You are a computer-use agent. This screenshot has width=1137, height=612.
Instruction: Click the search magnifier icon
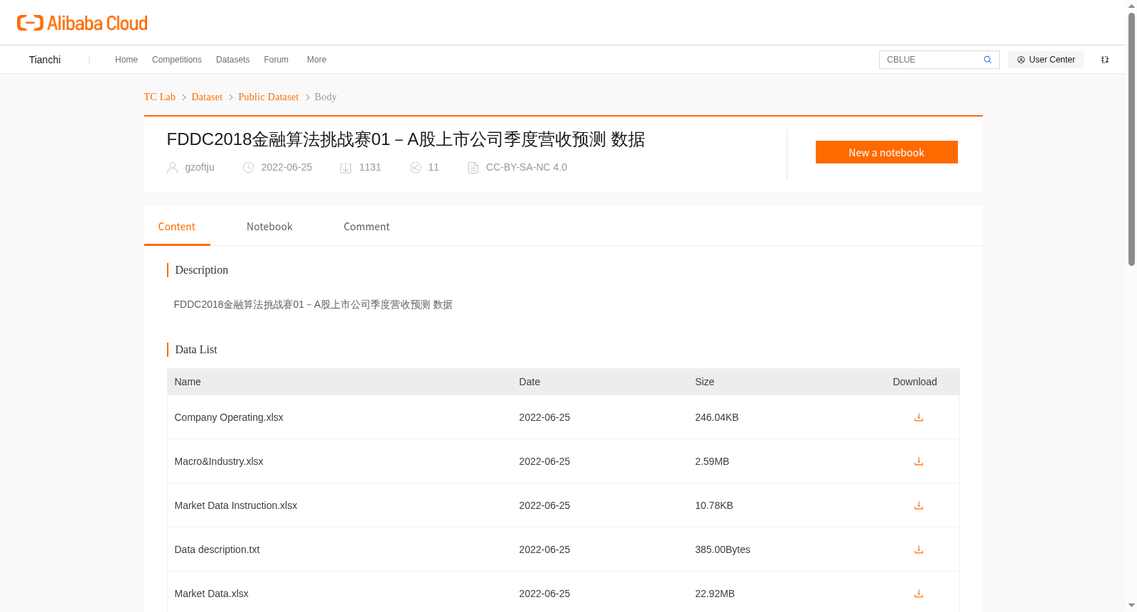[987, 60]
